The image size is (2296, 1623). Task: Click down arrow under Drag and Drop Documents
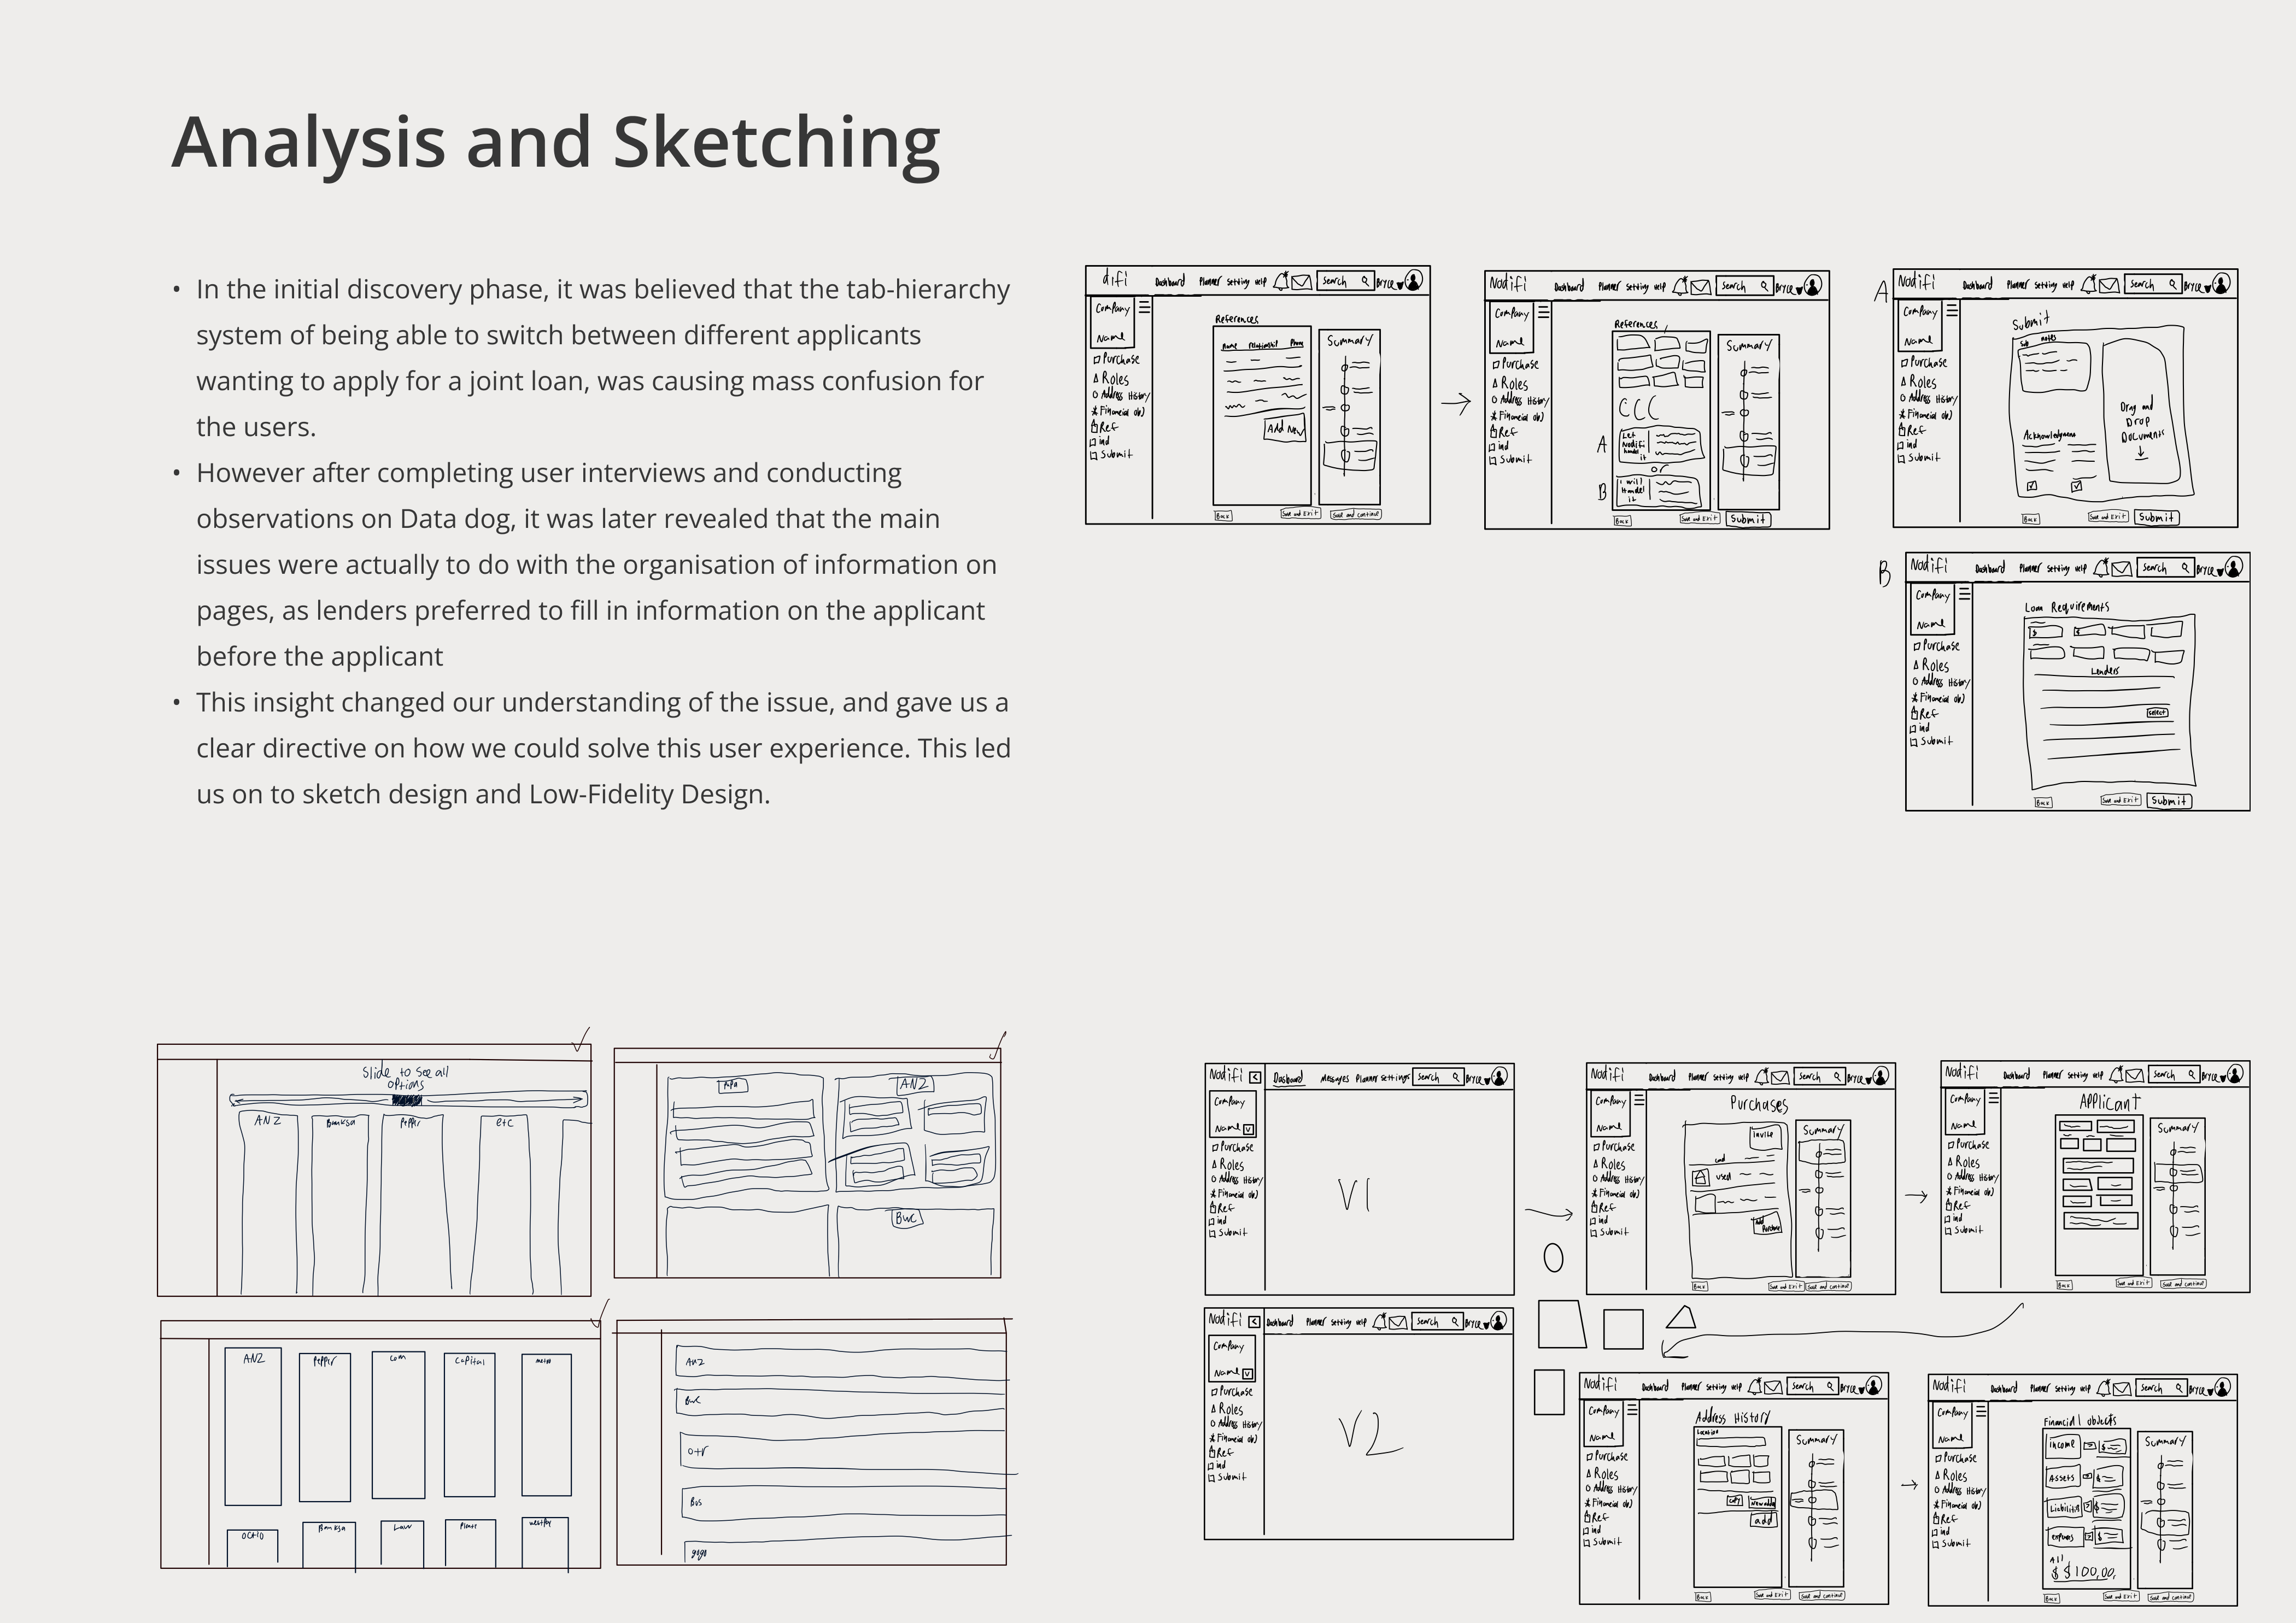point(2141,452)
